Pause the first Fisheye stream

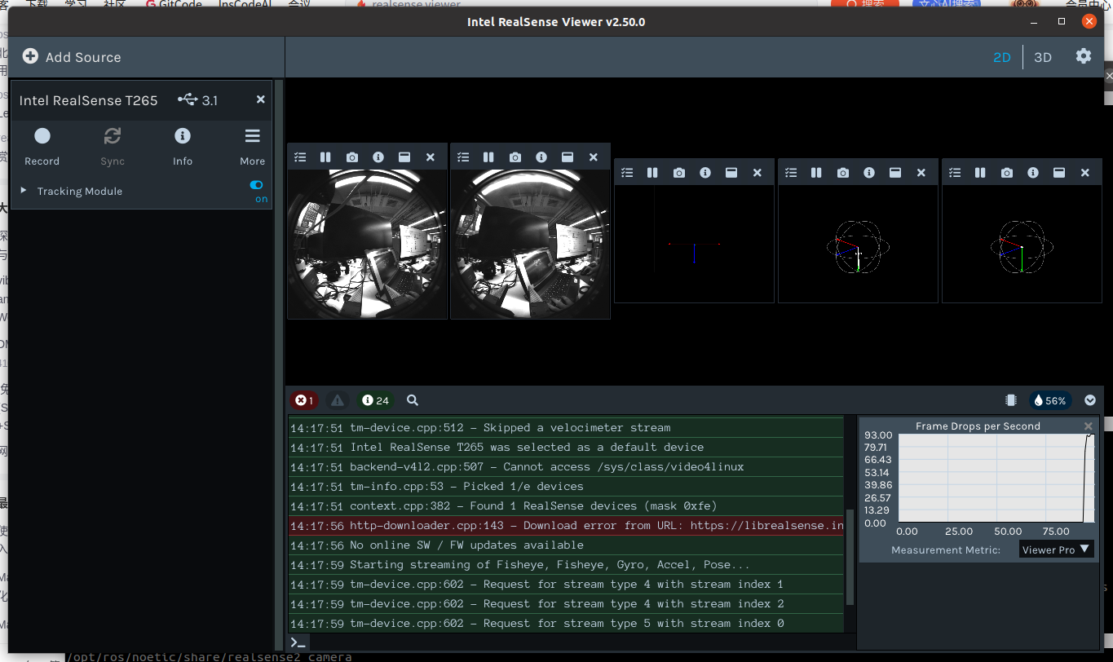(325, 157)
